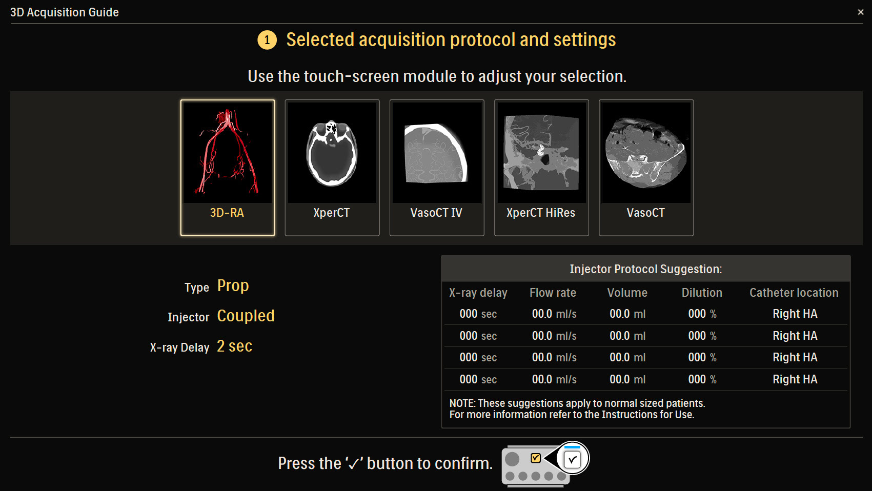Click the Injector Protocol Suggestion header
The image size is (872, 491).
click(645, 269)
